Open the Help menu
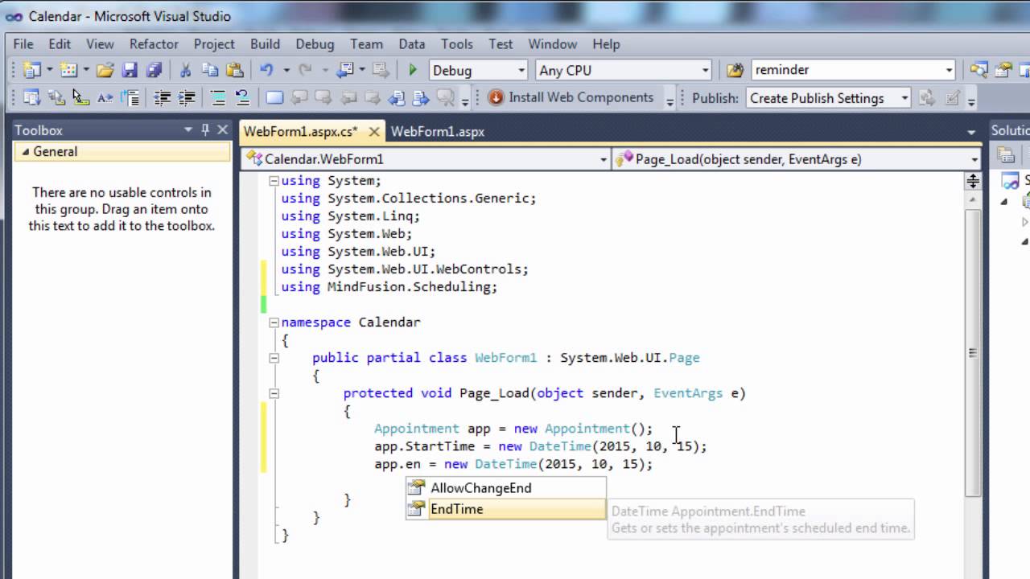Viewport: 1030px width, 579px height. tap(606, 44)
